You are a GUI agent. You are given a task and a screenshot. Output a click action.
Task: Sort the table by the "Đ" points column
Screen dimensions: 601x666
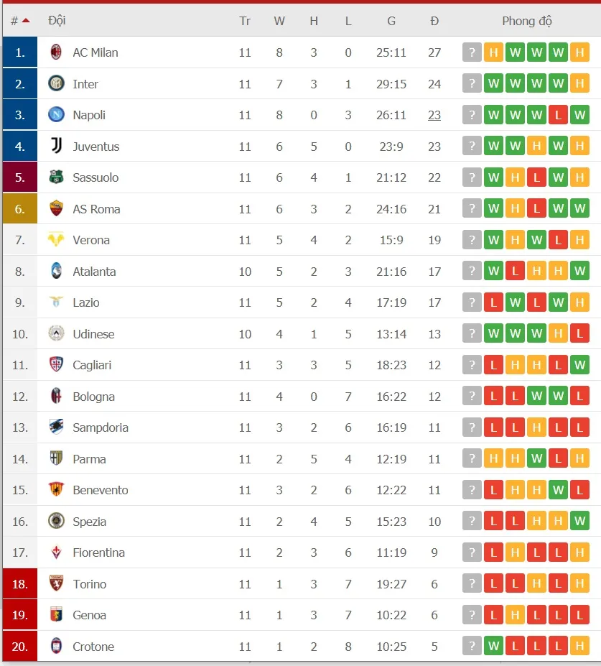pos(434,20)
